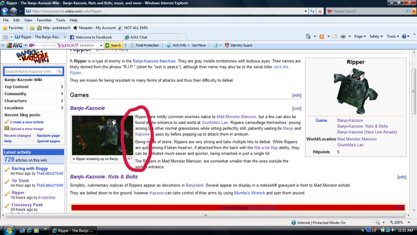Click the vertical scrollbar thumb
Screen dimensions: 417x235
tap(414, 91)
